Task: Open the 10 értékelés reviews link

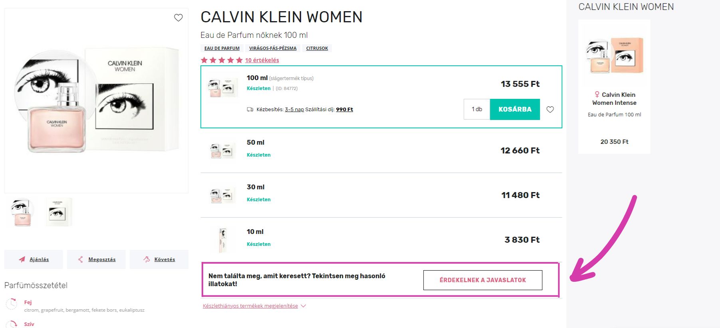Action: [x=262, y=60]
